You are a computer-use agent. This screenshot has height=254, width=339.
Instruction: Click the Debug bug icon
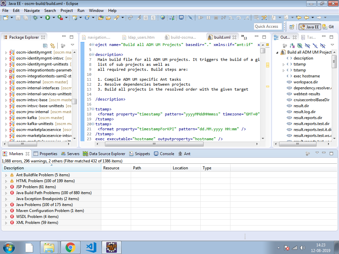[x=35, y=18]
